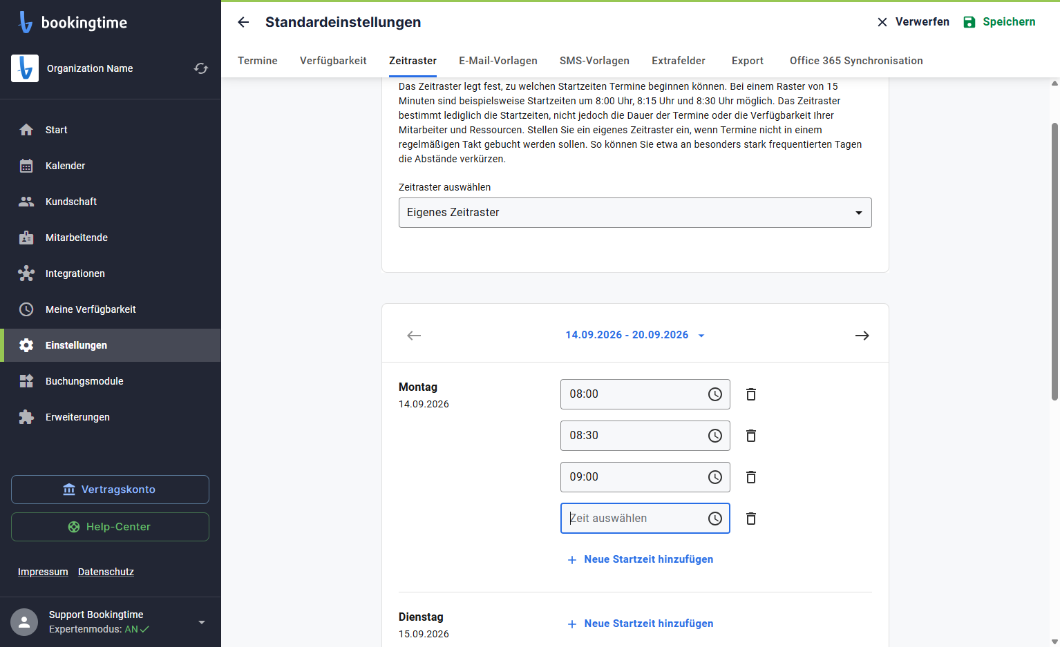Open time picker clock for 08:00

pos(715,394)
